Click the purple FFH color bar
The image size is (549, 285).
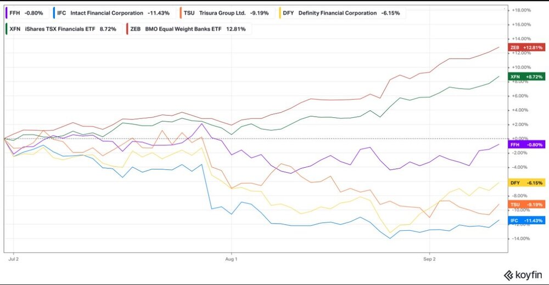pyautogui.click(x=7, y=13)
